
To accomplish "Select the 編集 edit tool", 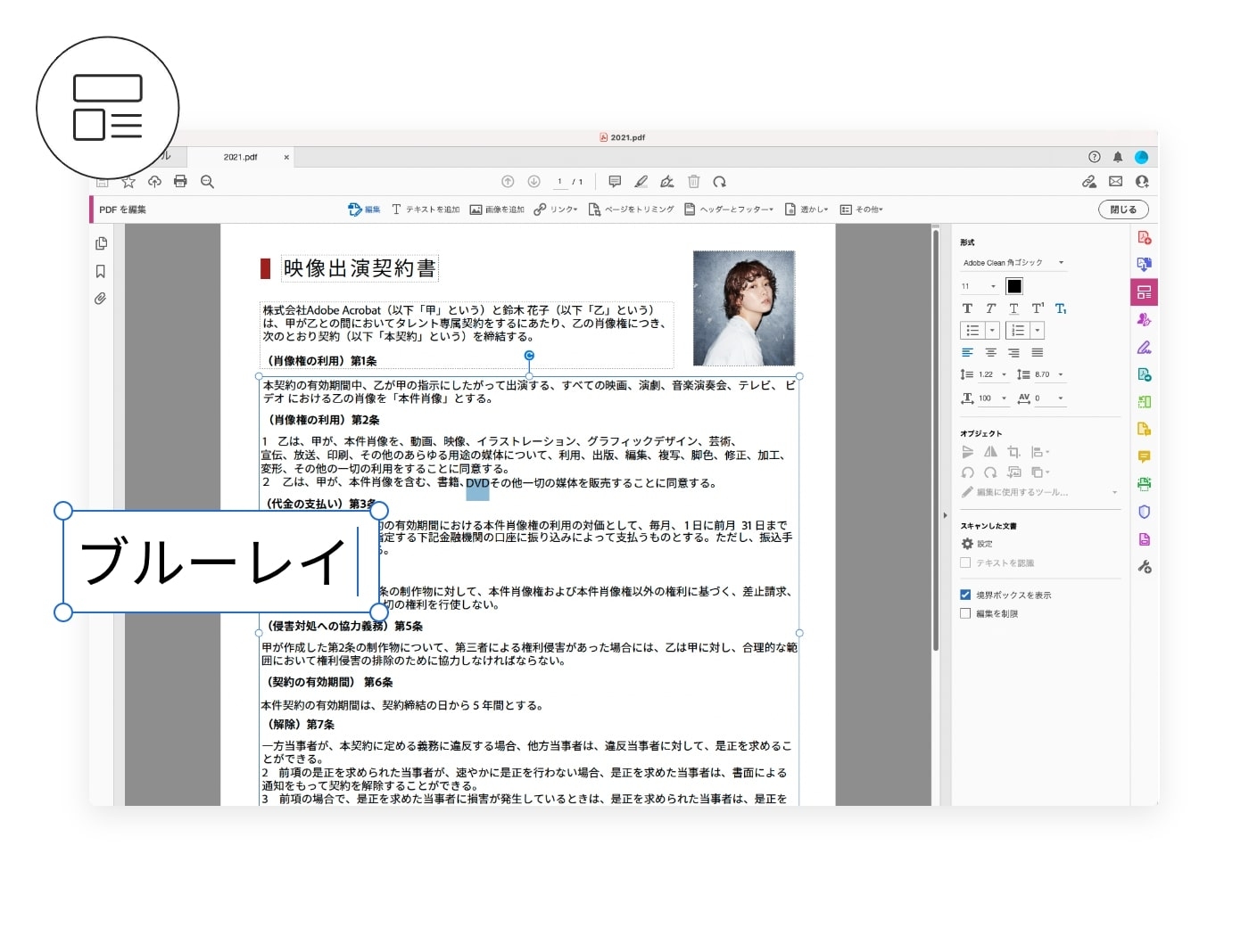I will click(364, 209).
